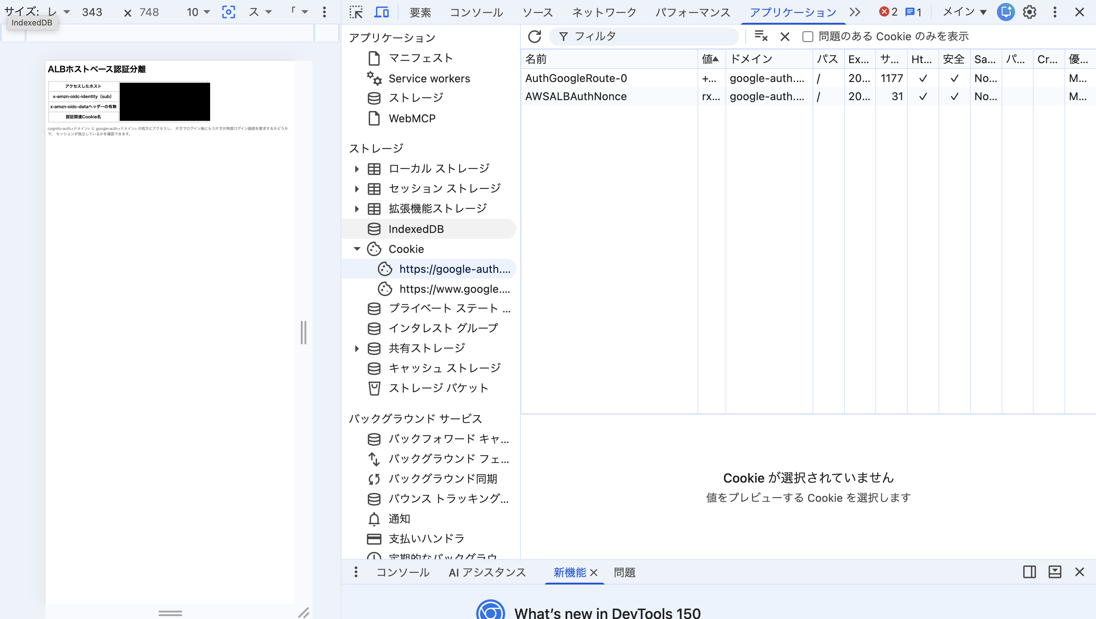Close the 新機能 drawer tab
The image size is (1096, 619).
point(594,573)
